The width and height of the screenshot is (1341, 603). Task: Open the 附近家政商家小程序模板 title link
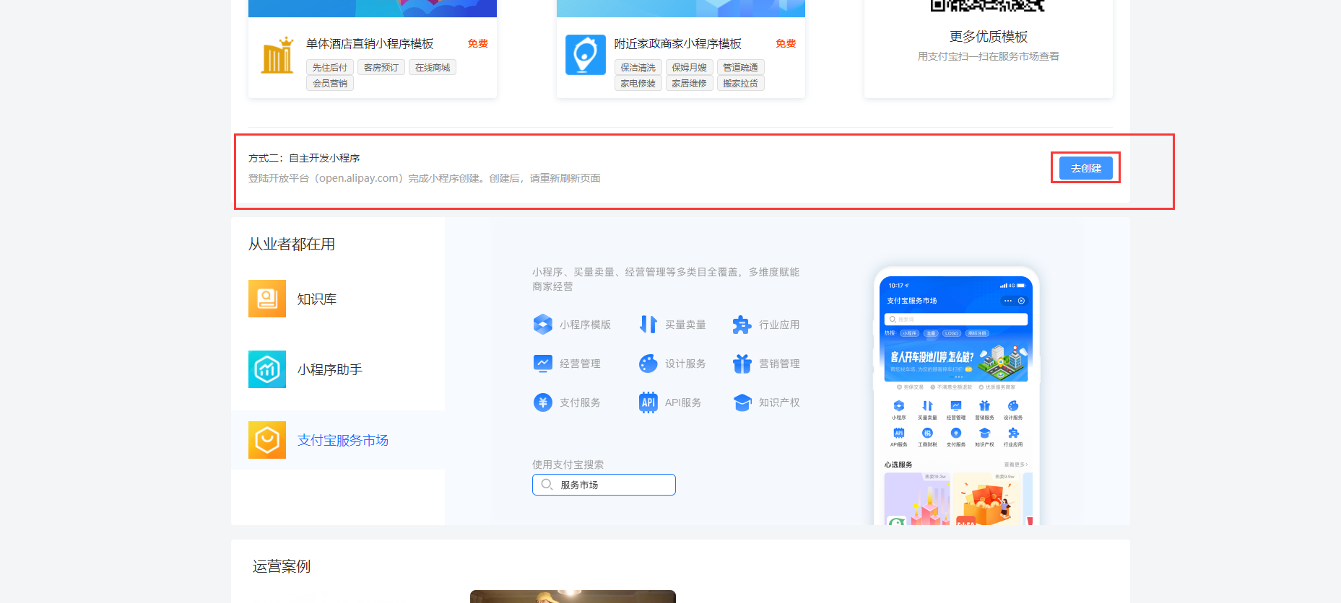pyautogui.click(x=677, y=44)
